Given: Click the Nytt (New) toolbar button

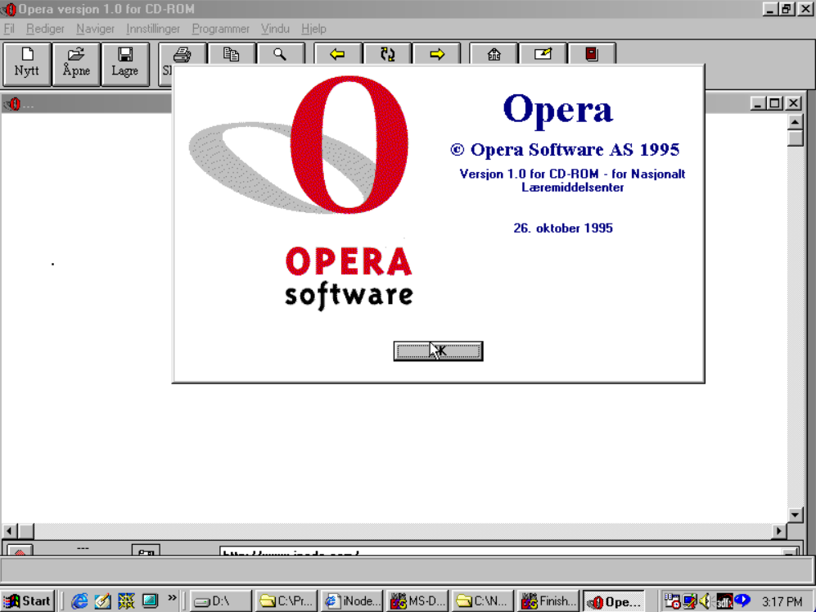Looking at the screenshot, I should point(27,63).
